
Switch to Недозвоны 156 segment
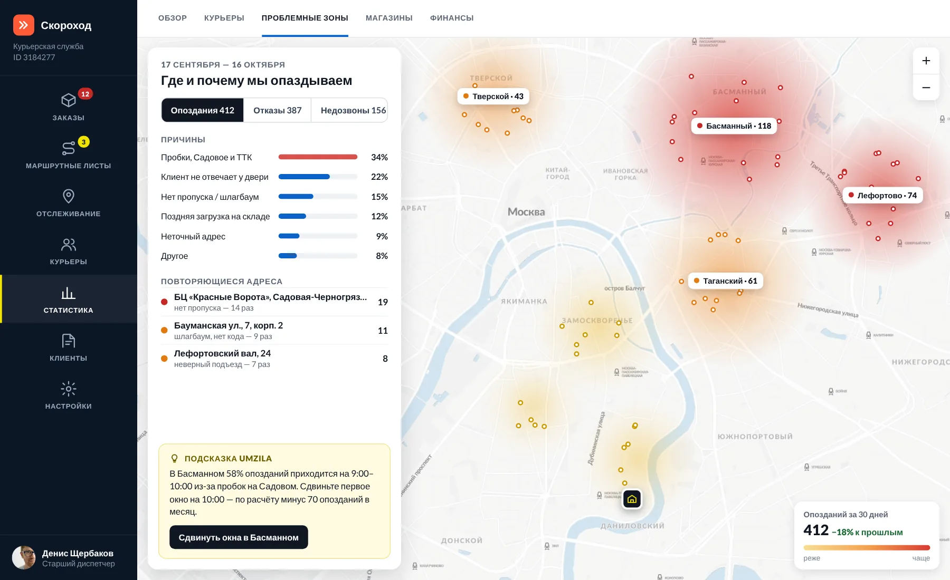click(353, 110)
